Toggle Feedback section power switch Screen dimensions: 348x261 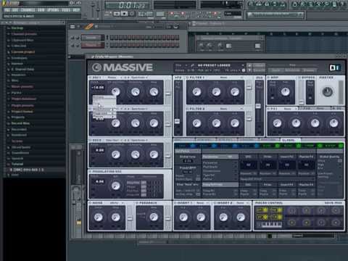[137, 203]
